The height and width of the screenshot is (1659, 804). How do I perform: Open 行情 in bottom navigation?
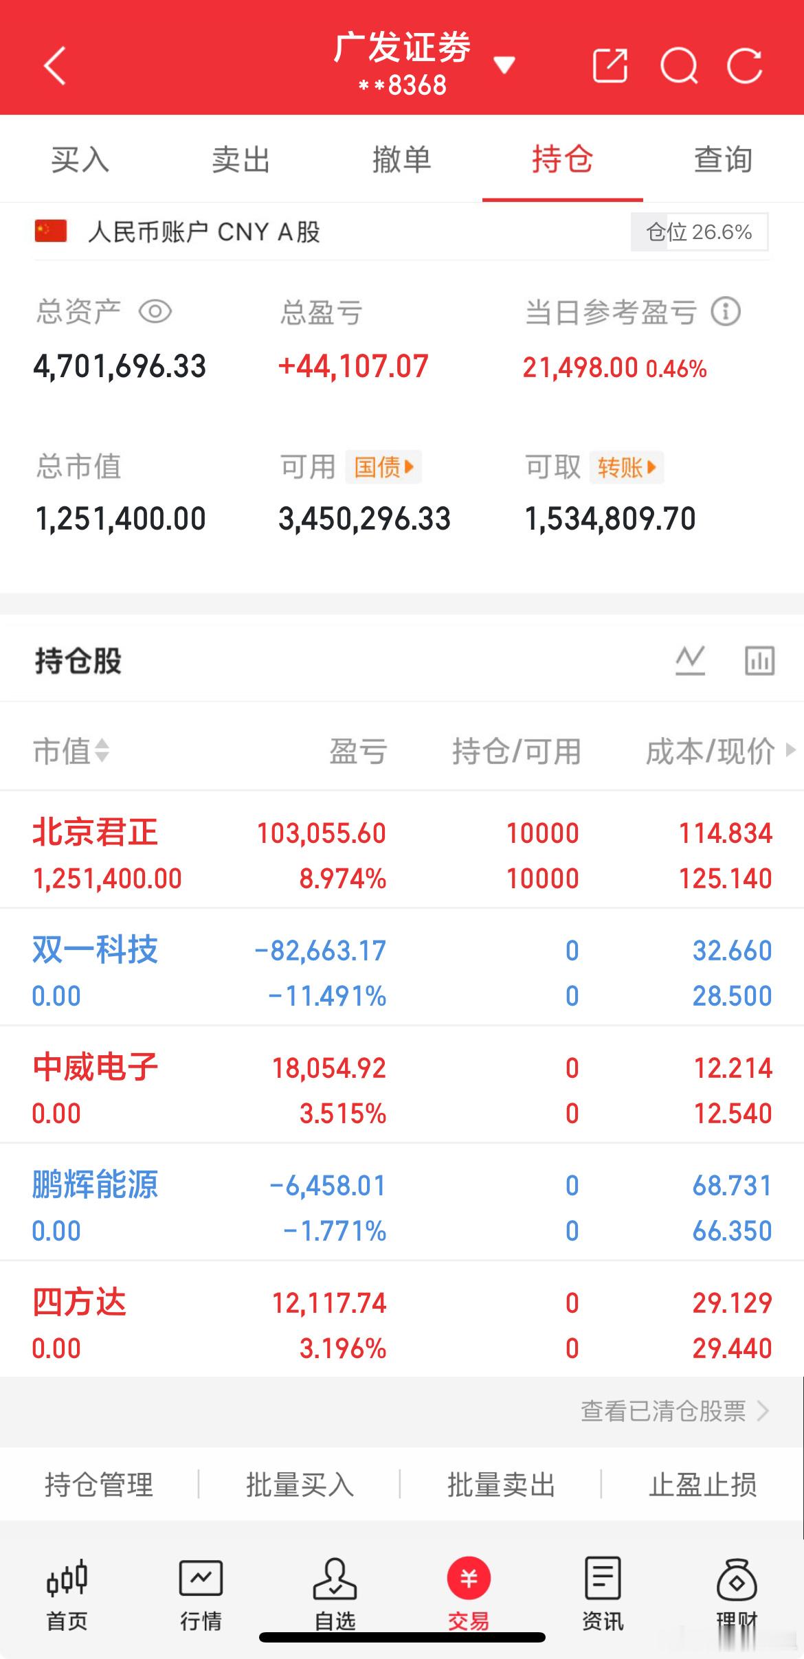tap(201, 1593)
